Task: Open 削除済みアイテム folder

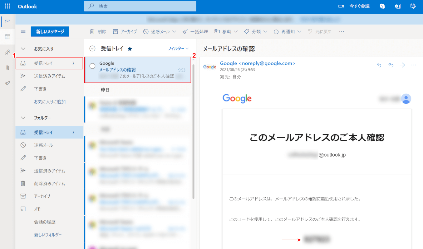Action: [49, 184]
